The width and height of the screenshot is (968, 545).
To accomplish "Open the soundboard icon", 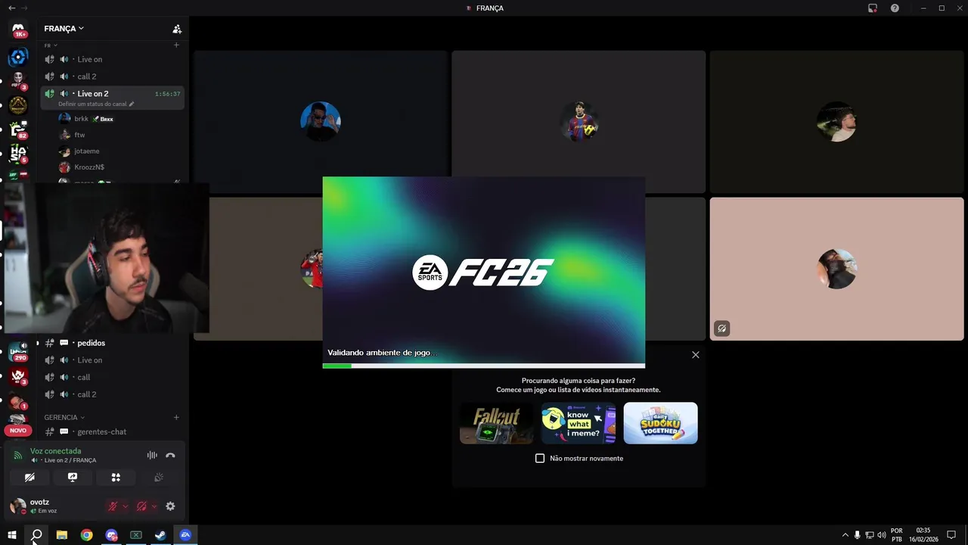I will [159, 478].
